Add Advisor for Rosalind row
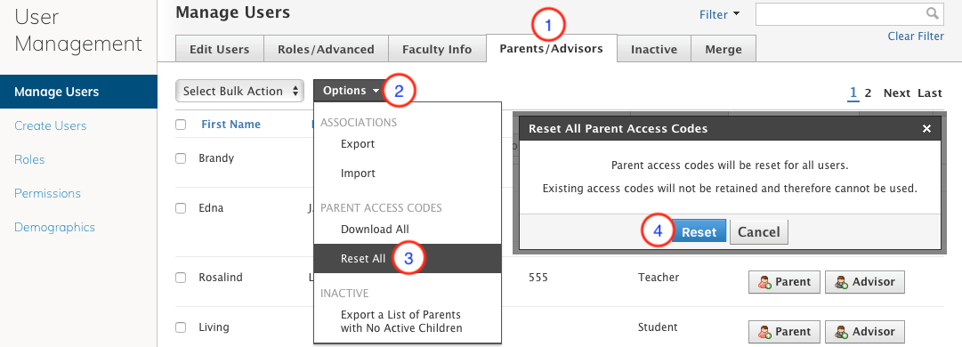962x347 pixels. 864,282
